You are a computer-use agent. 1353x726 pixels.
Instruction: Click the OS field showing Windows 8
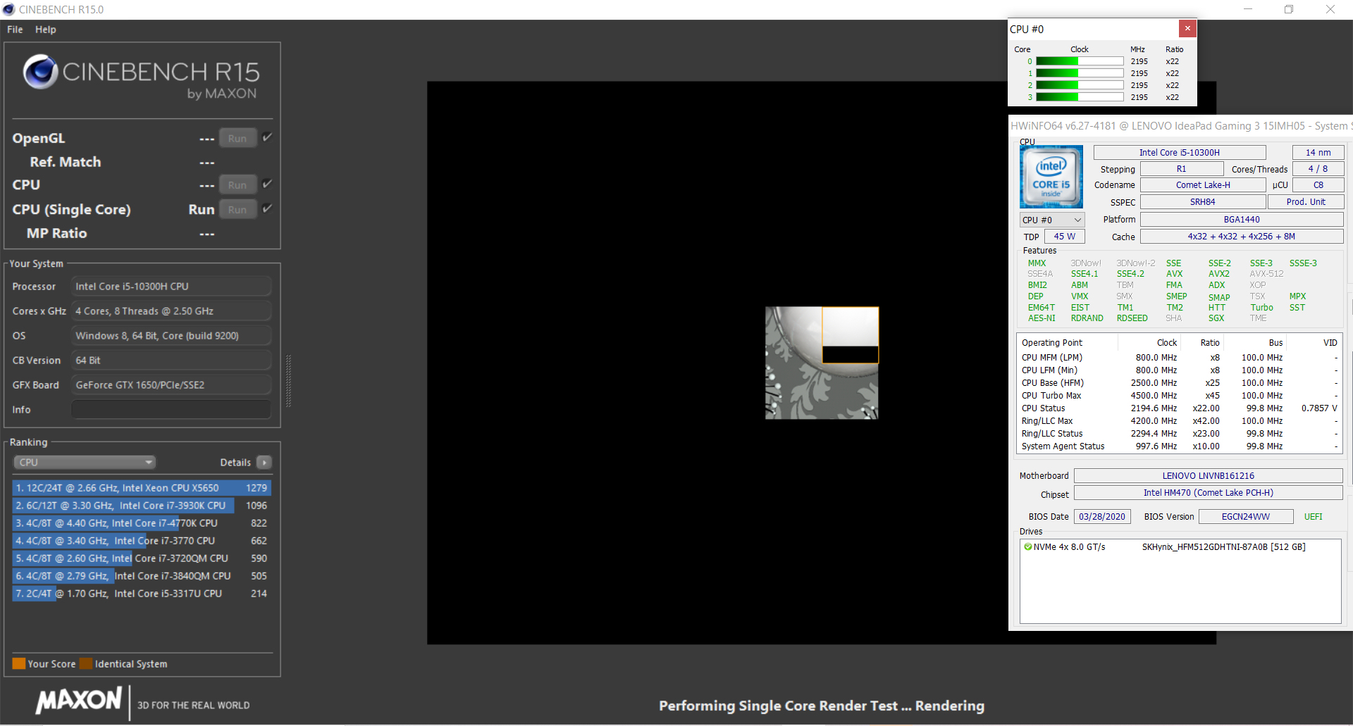click(x=171, y=336)
